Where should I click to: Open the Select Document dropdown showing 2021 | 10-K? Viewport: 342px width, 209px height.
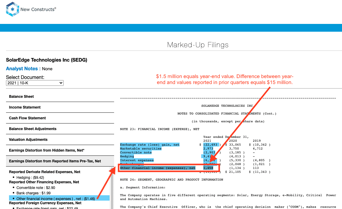[35, 83]
